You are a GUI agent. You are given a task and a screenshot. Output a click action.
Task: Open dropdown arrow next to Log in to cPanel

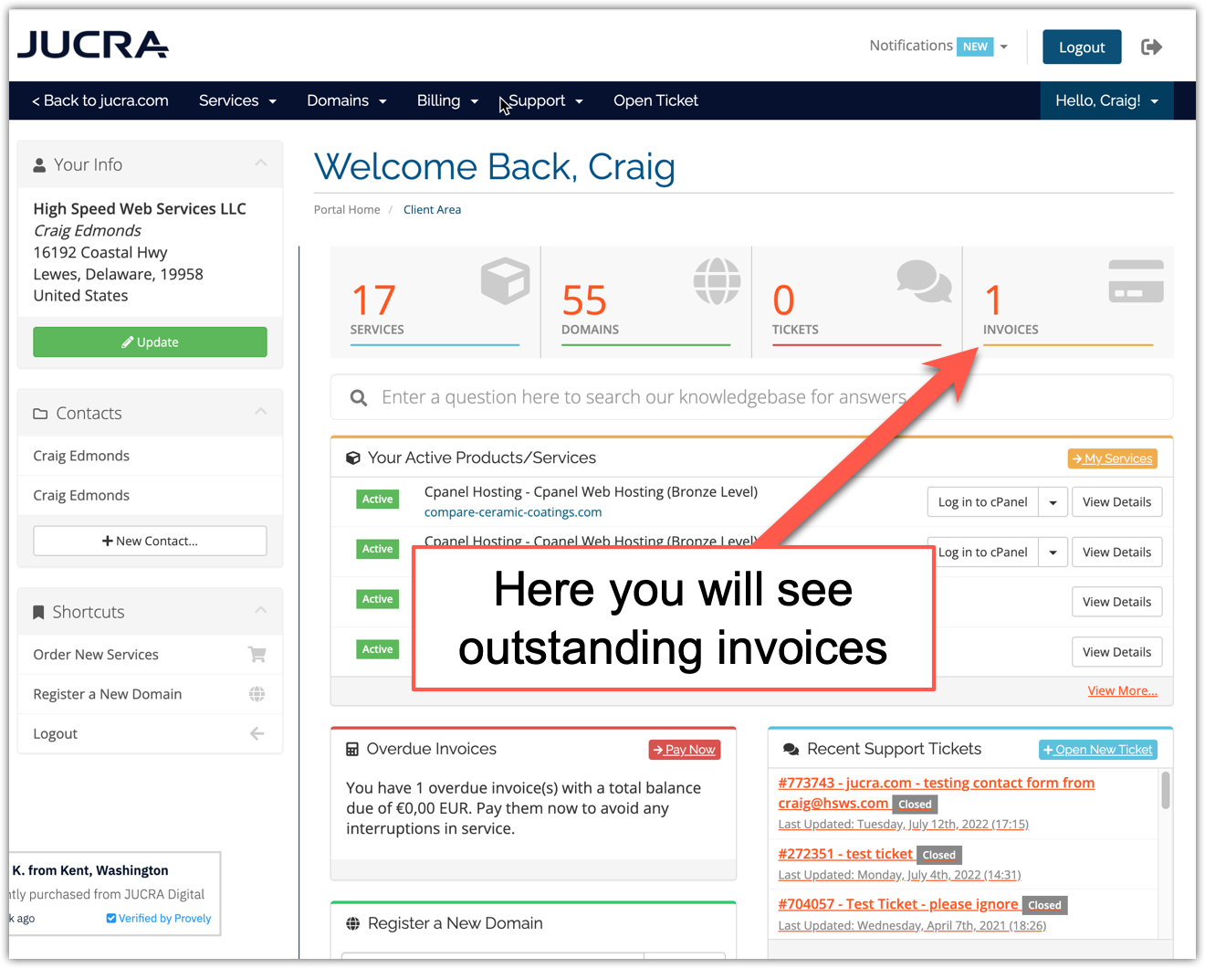[x=1053, y=502]
